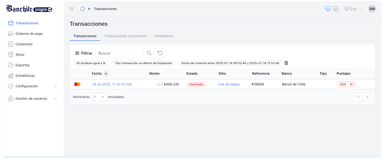Screen dimensions: 384x160
Task: Click the 3DS N score badge
Action: (346, 84)
